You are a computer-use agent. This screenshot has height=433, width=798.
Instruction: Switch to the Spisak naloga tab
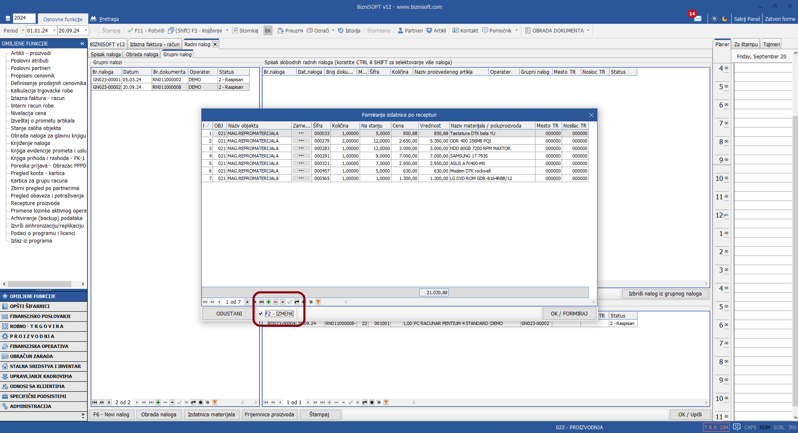tap(106, 55)
